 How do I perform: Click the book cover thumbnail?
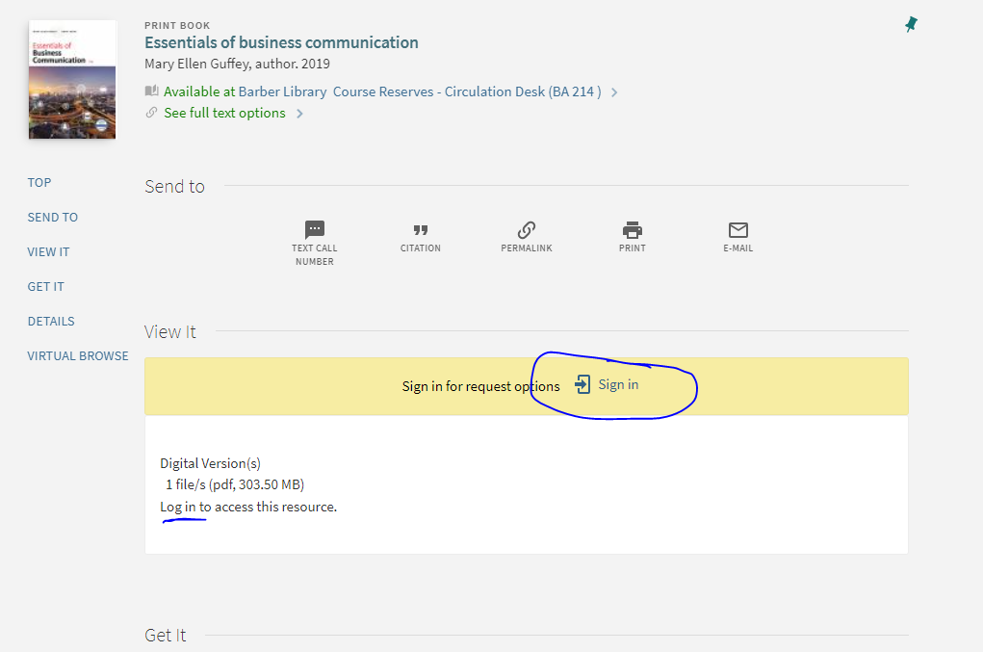[71, 79]
